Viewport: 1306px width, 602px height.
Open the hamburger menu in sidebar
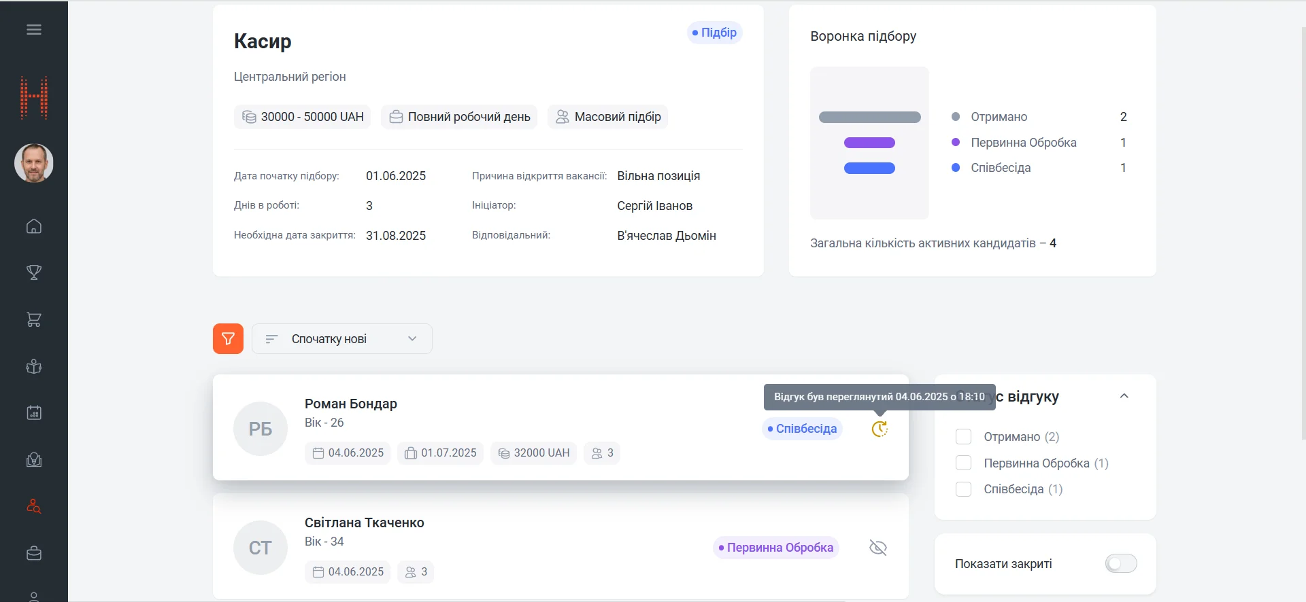pos(34,30)
